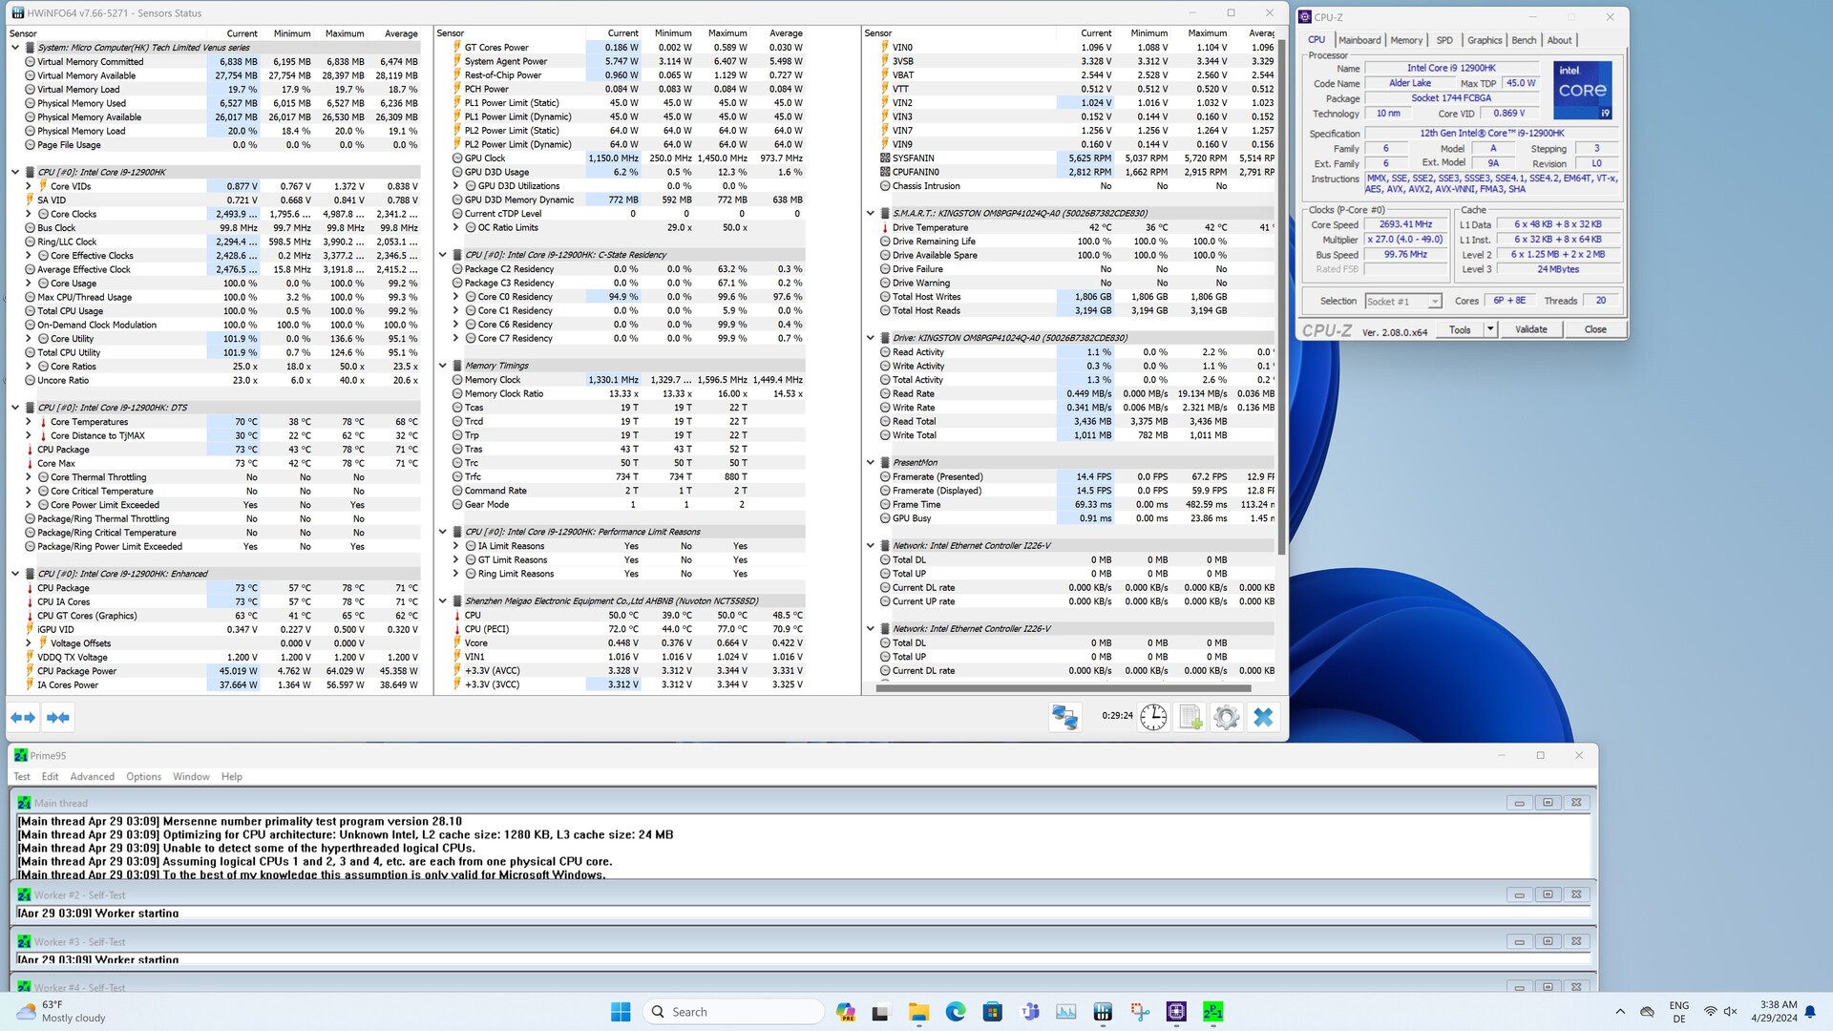Screen dimensions: 1833x1031
Task: Click the clock reset timer icon
Action: coord(1153,717)
